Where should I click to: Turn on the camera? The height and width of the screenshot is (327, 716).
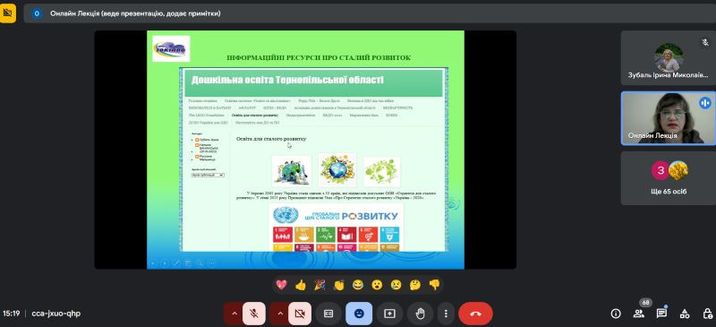pyautogui.click(x=300, y=314)
